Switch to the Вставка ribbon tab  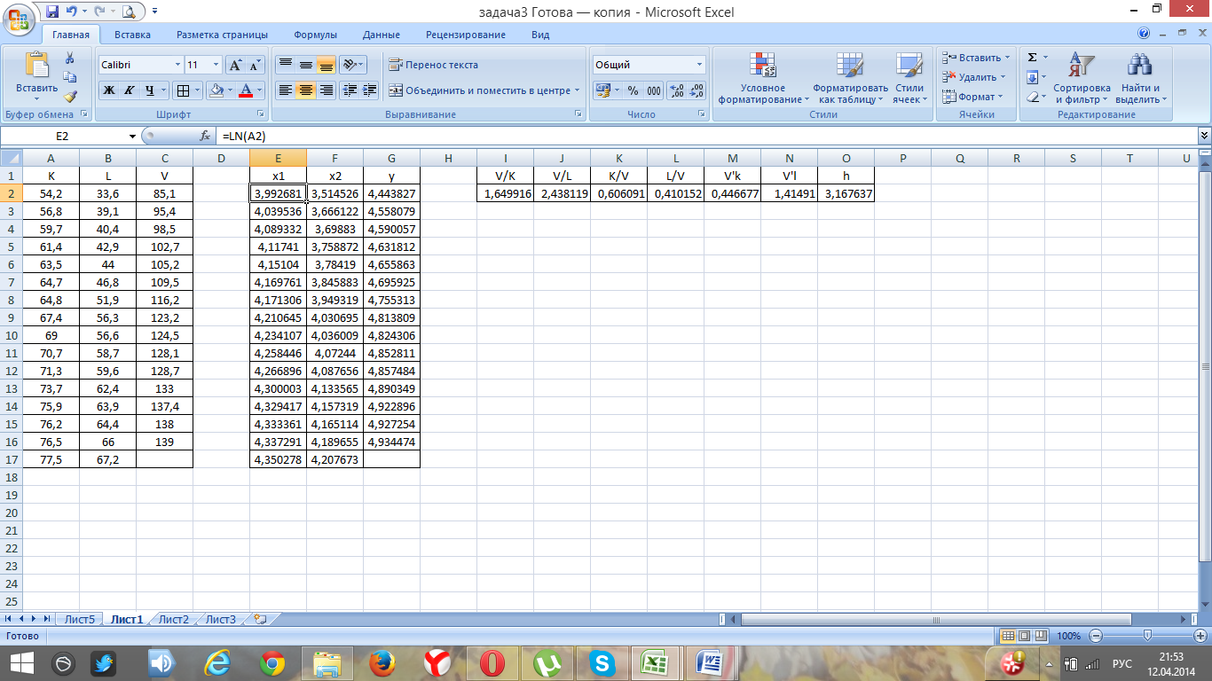coord(132,35)
